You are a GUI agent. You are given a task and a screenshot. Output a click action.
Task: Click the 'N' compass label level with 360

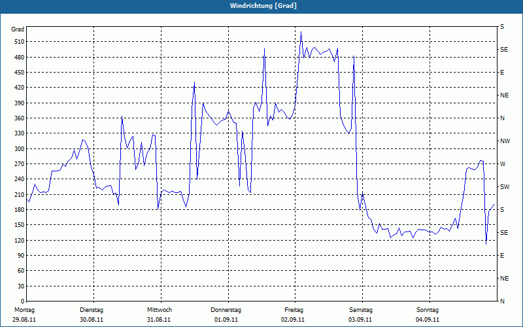pos(503,118)
